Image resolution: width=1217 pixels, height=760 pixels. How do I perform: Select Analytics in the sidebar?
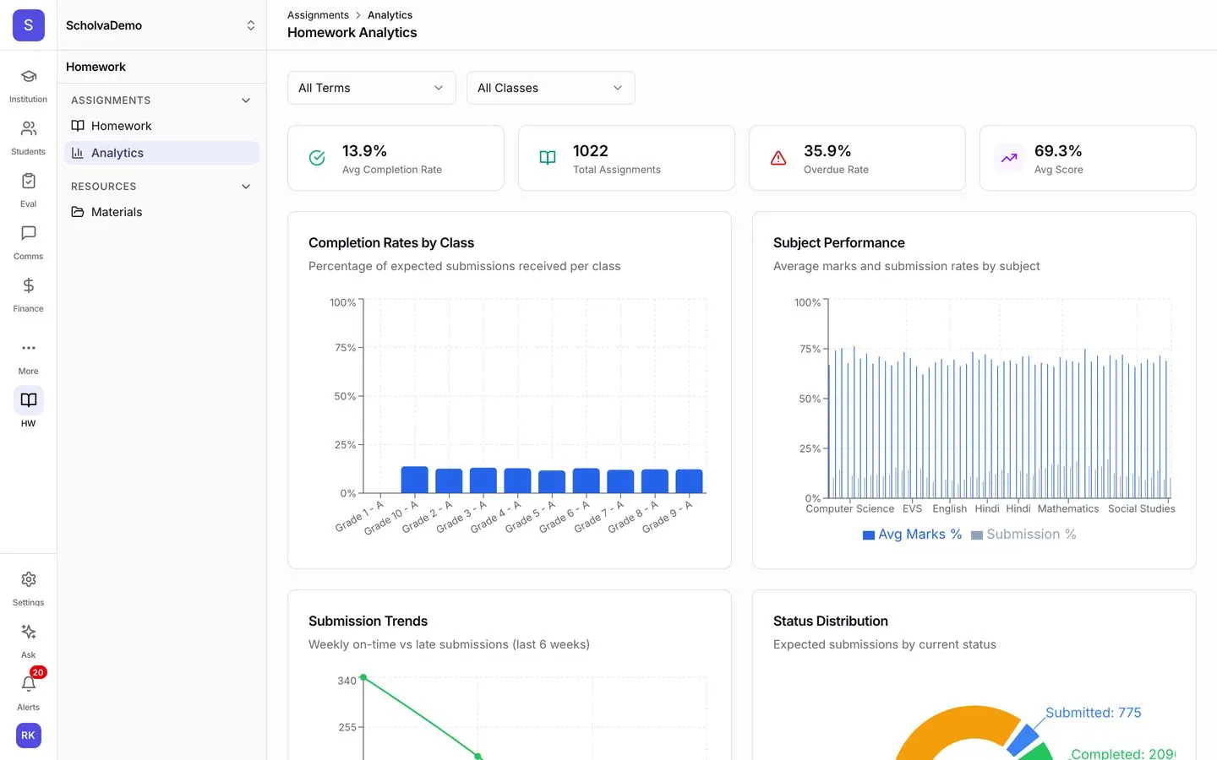pyautogui.click(x=161, y=153)
